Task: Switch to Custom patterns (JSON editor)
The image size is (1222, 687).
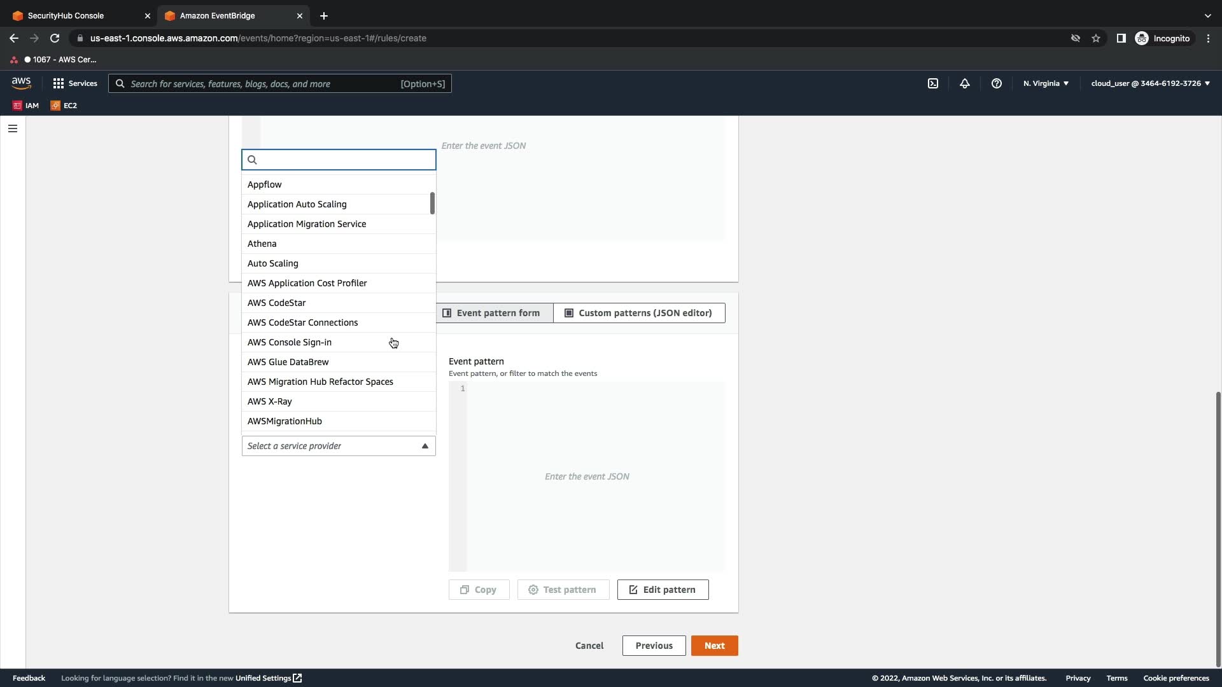Action: [639, 313]
